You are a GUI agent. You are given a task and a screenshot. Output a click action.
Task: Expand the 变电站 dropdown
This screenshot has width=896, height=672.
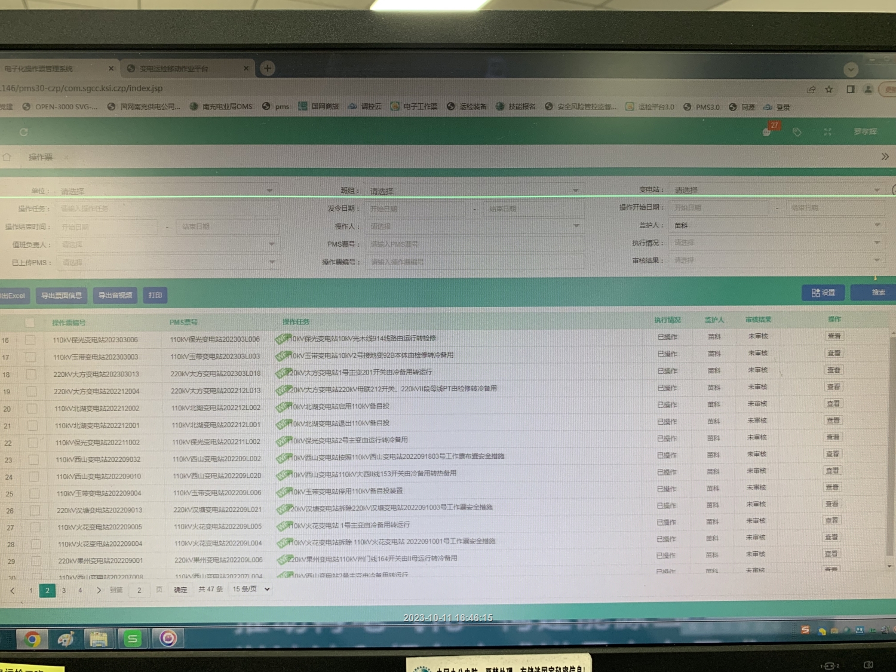(x=777, y=190)
